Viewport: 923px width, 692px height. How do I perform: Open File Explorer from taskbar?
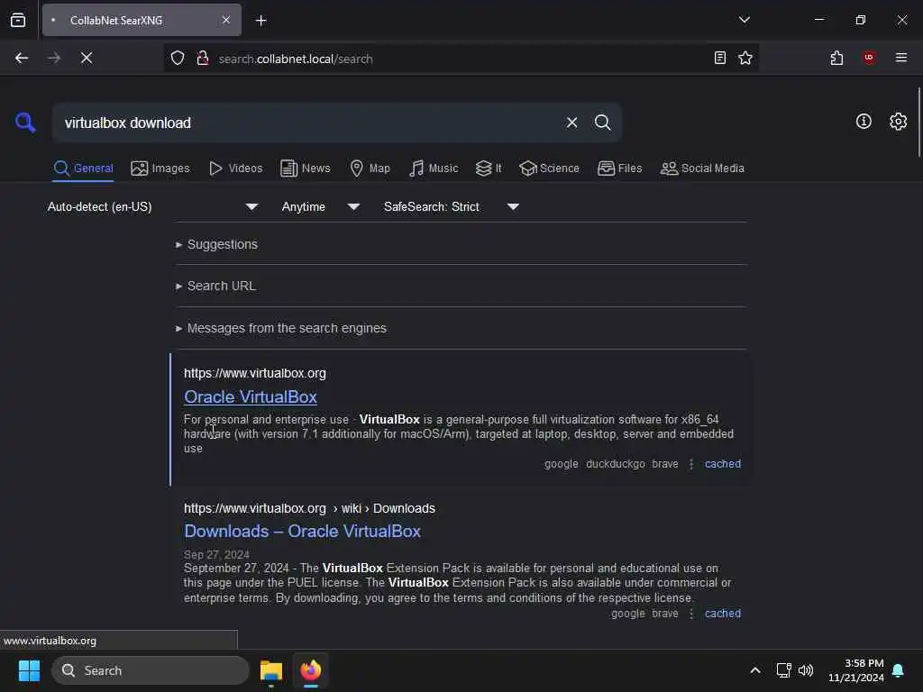point(271,670)
